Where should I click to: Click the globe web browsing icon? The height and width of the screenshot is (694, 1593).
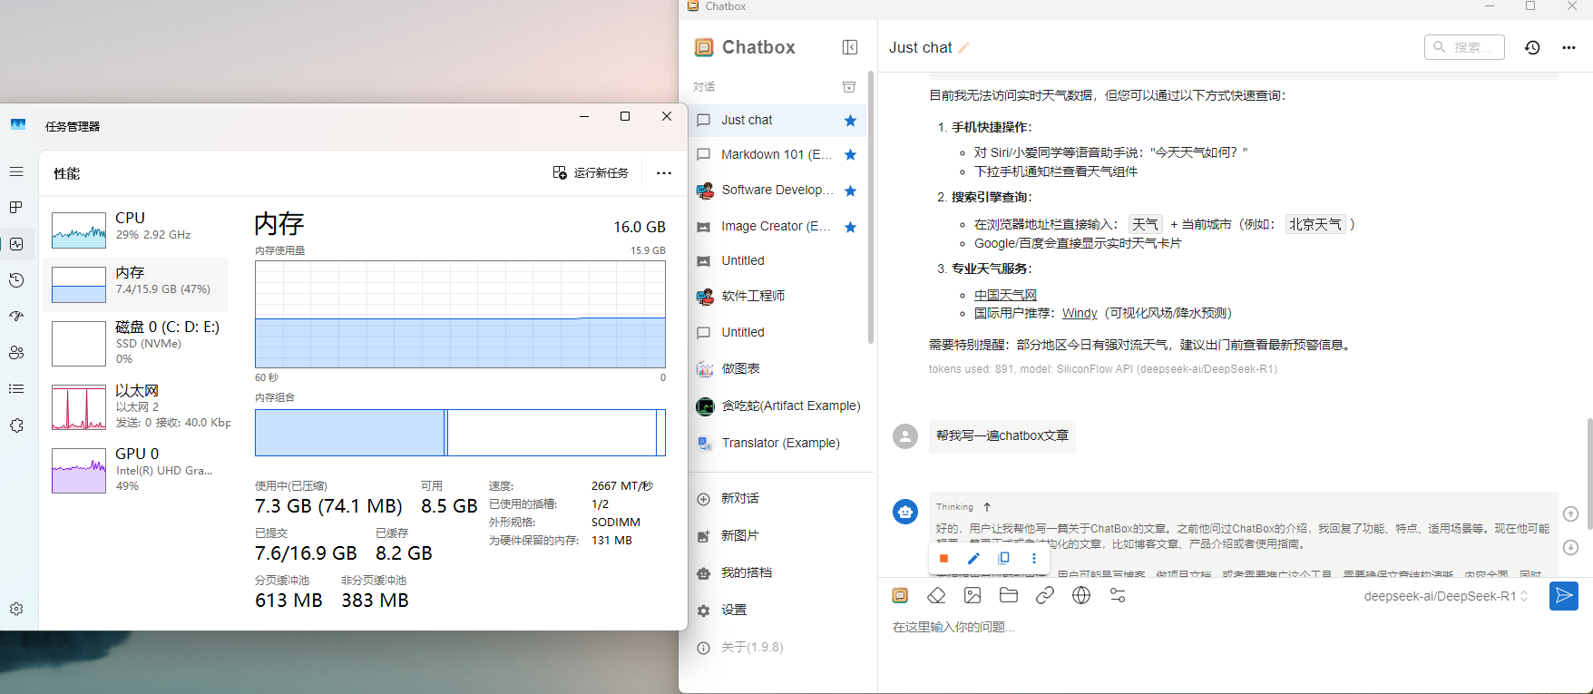(x=1081, y=595)
